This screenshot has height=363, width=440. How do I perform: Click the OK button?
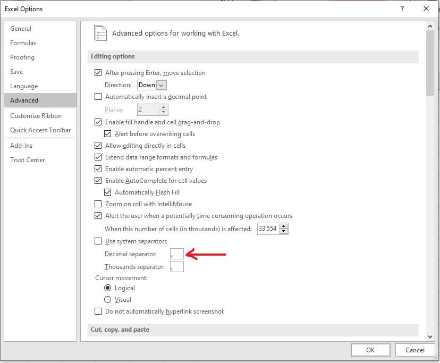pyautogui.click(x=370, y=350)
